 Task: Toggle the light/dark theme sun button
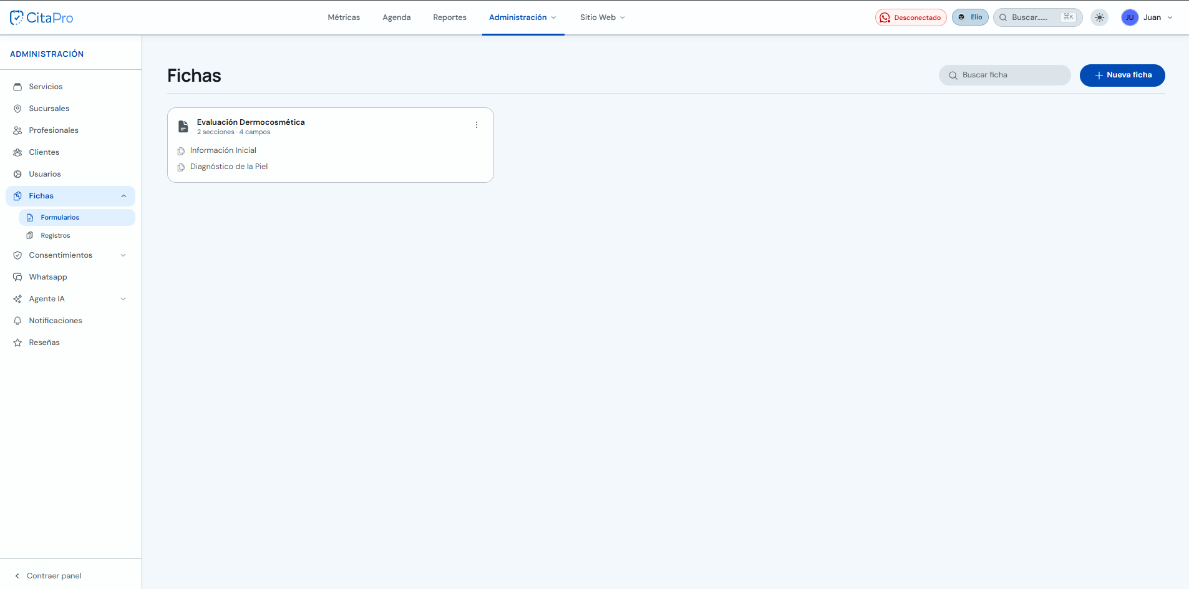point(1100,17)
